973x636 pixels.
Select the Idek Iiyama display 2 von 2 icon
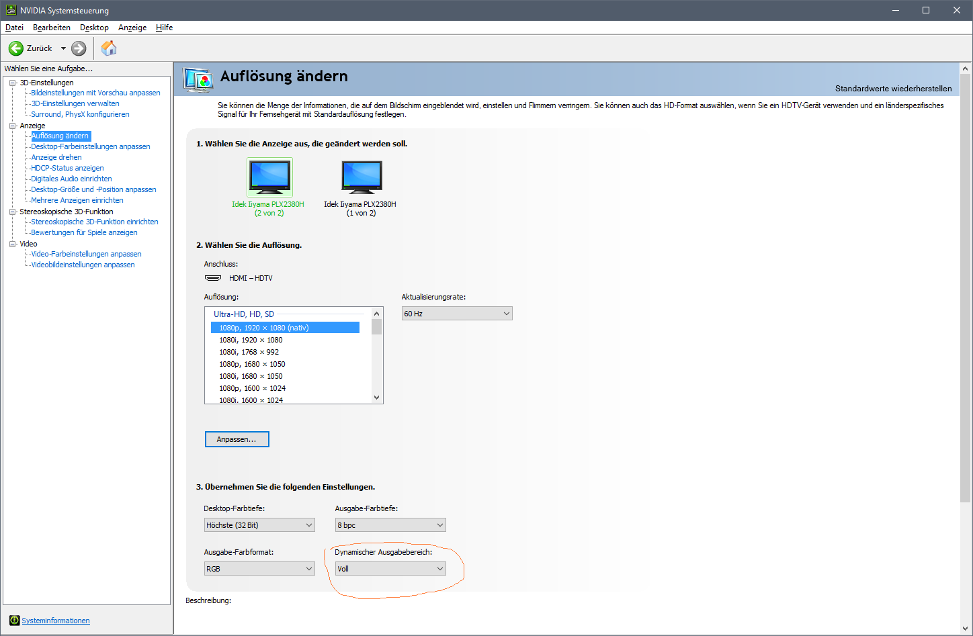tap(269, 177)
